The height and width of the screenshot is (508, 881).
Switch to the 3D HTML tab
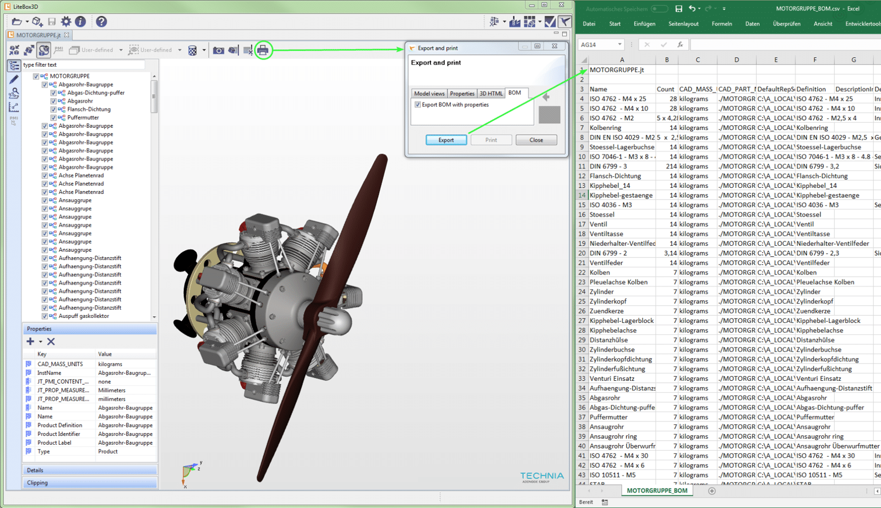(491, 94)
